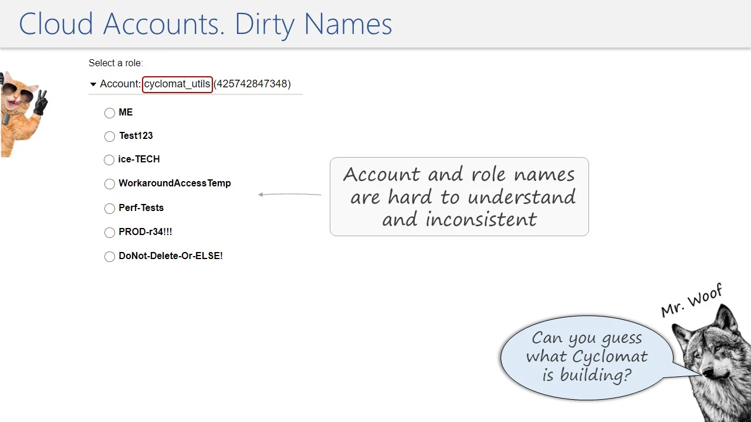Choose the DoNot-Delete-Or-ELSE! radio button
751x422 pixels.
(110, 257)
